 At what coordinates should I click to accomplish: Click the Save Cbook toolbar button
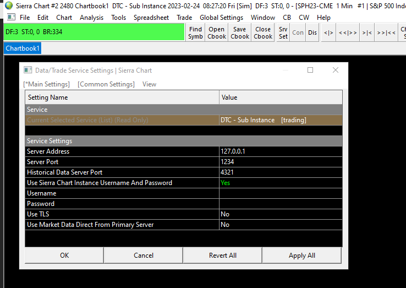pyautogui.click(x=240, y=32)
